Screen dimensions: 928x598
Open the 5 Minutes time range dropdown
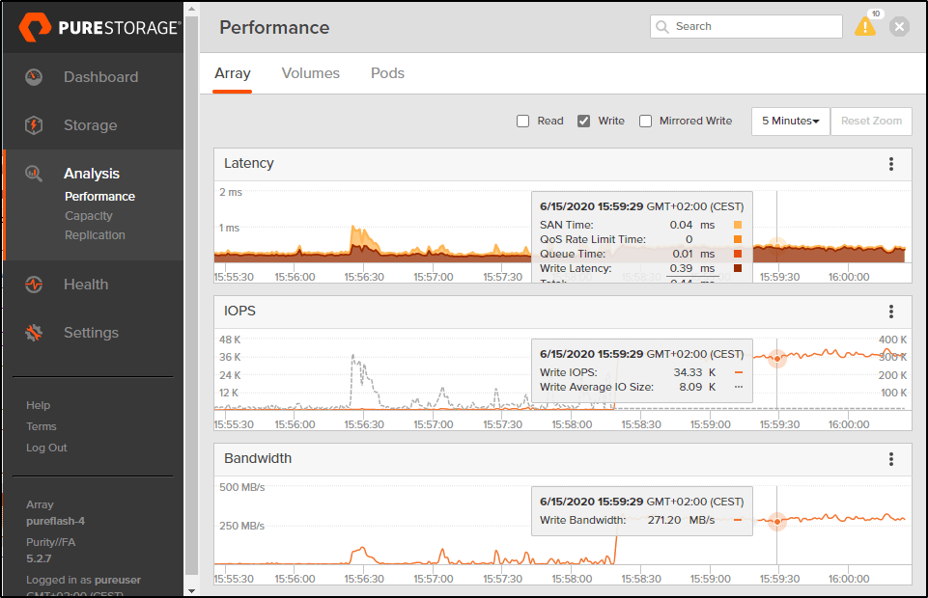click(x=790, y=121)
